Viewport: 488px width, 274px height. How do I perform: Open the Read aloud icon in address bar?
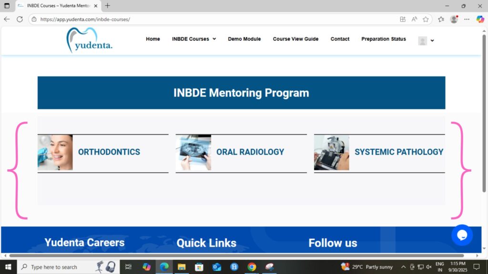coord(414,20)
